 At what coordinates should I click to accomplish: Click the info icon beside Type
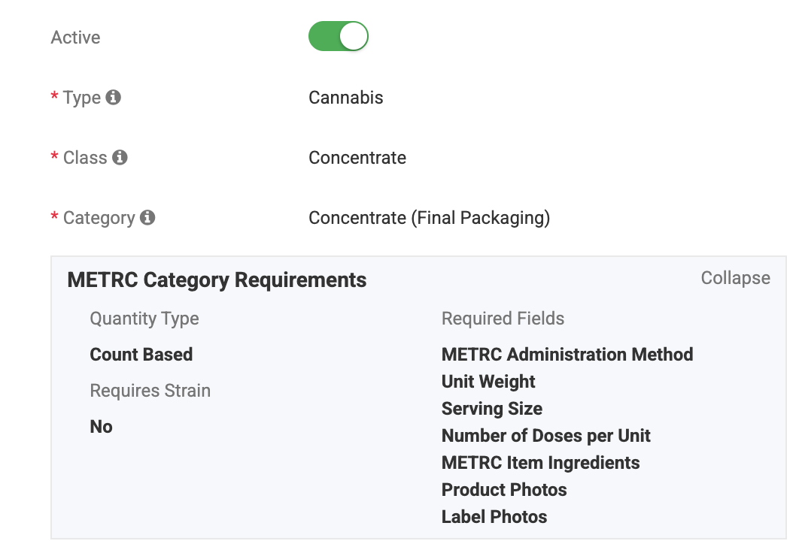(x=113, y=97)
